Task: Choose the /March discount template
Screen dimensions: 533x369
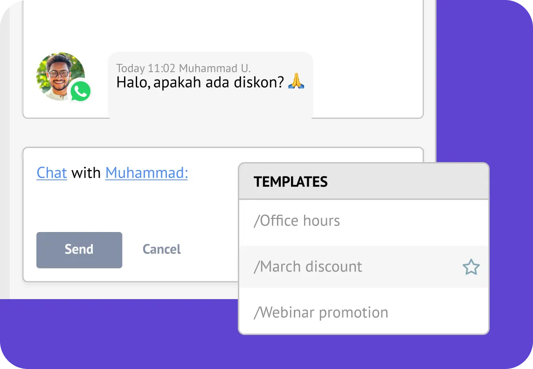Action: tap(308, 266)
